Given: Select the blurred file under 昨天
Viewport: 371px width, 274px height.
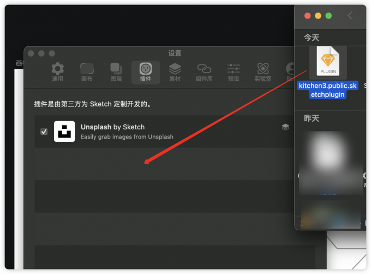Looking at the screenshot, I should click(x=331, y=159).
